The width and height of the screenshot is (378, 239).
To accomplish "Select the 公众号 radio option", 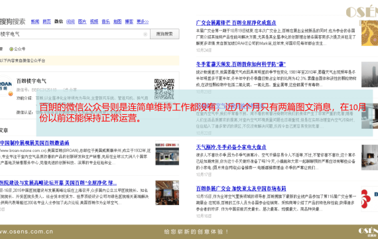I will pyautogui.click(x=11, y=49).
